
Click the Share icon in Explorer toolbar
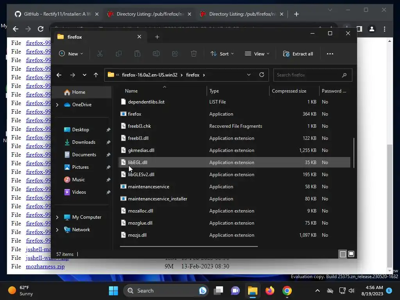(x=175, y=54)
